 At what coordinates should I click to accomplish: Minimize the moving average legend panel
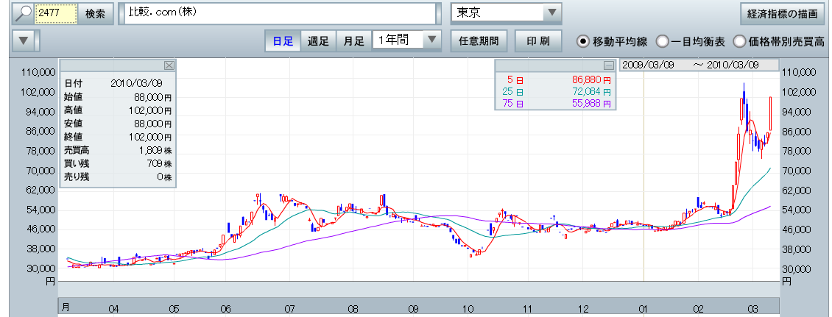tap(608, 65)
